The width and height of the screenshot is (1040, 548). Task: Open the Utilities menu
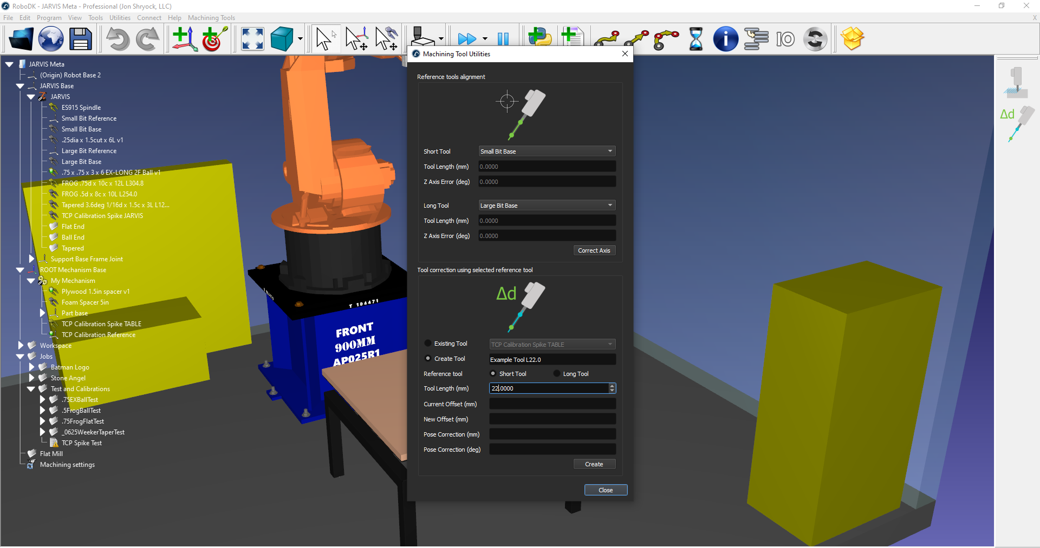click(x=120, y=18)
